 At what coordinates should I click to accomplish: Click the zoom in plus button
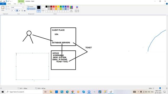point(167,88)
